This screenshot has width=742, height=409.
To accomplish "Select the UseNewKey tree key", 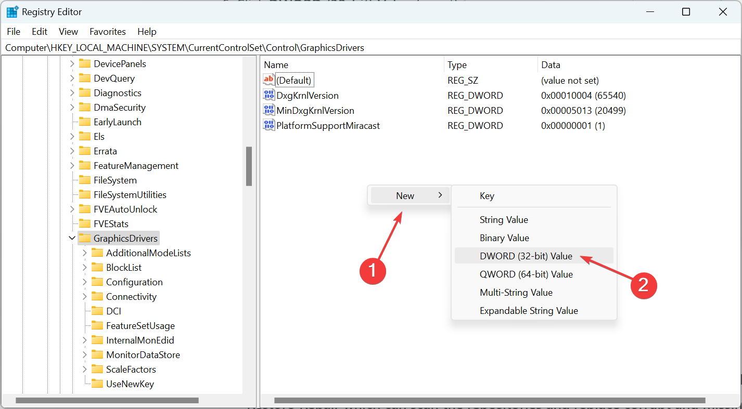I will pos(130,384).
